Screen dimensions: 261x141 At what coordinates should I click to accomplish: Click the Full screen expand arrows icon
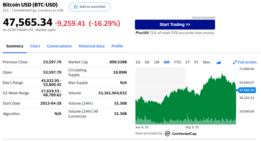tap(235, 62)
